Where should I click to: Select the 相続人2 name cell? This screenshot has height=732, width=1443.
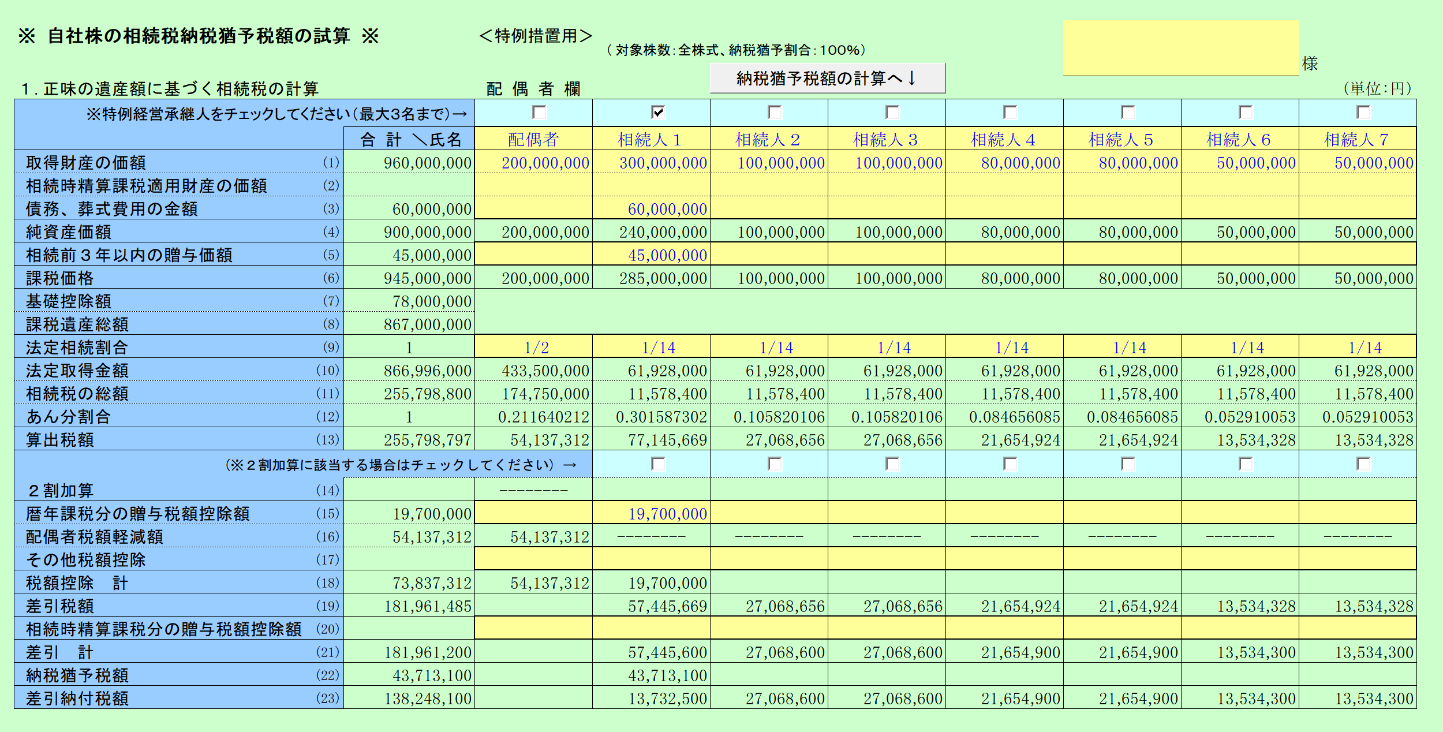pos(769,139)
